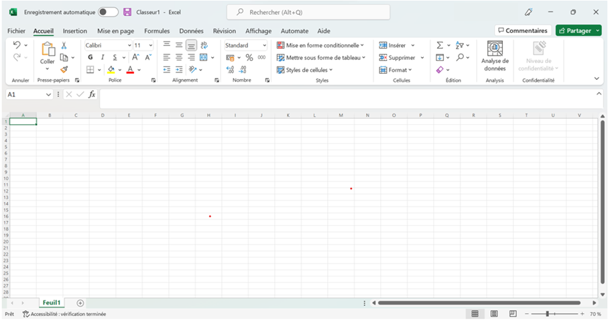The height and width of the screenshot is (322, 608).
Task: Center text horizontally
Action: pyautogui.click(x=179, y=58)
